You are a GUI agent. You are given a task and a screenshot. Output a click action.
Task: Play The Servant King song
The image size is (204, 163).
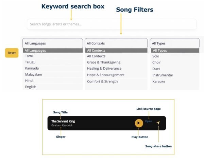[x=139, y=123]
